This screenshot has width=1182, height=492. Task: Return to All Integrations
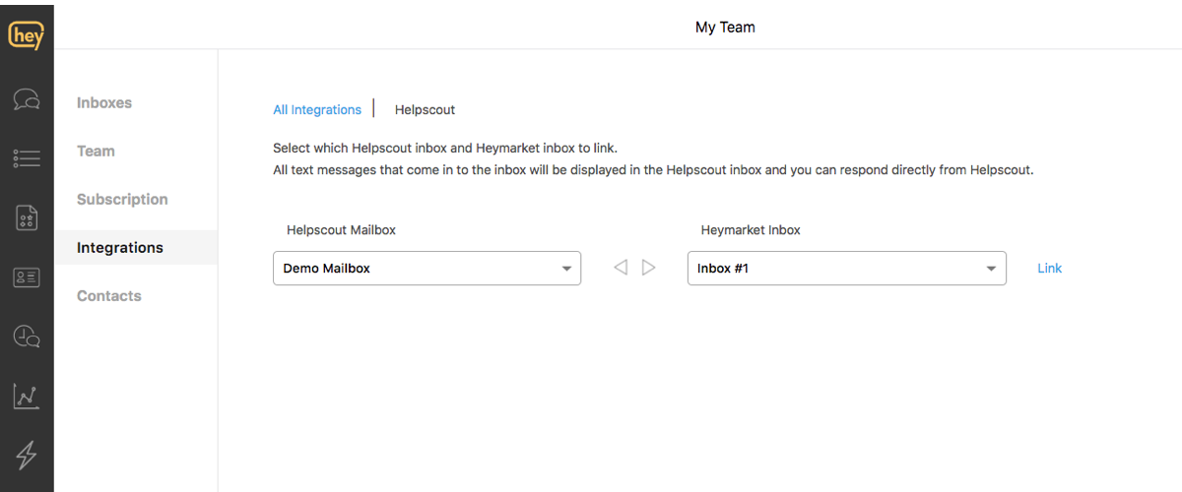[317, 110]
